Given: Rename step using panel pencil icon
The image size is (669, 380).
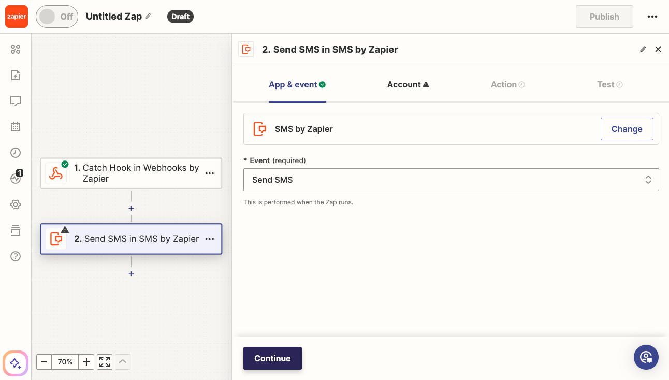Looking at the screenshot, I should coord(643,49).
